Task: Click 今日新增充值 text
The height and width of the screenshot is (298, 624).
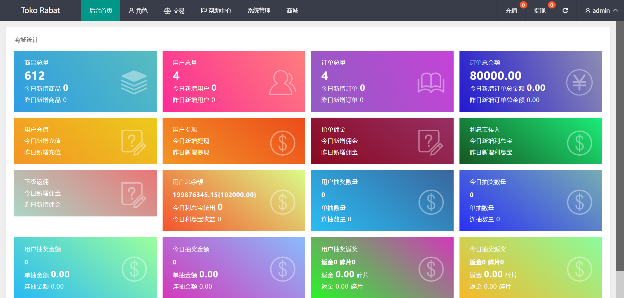Action: [x=43, y=141]
